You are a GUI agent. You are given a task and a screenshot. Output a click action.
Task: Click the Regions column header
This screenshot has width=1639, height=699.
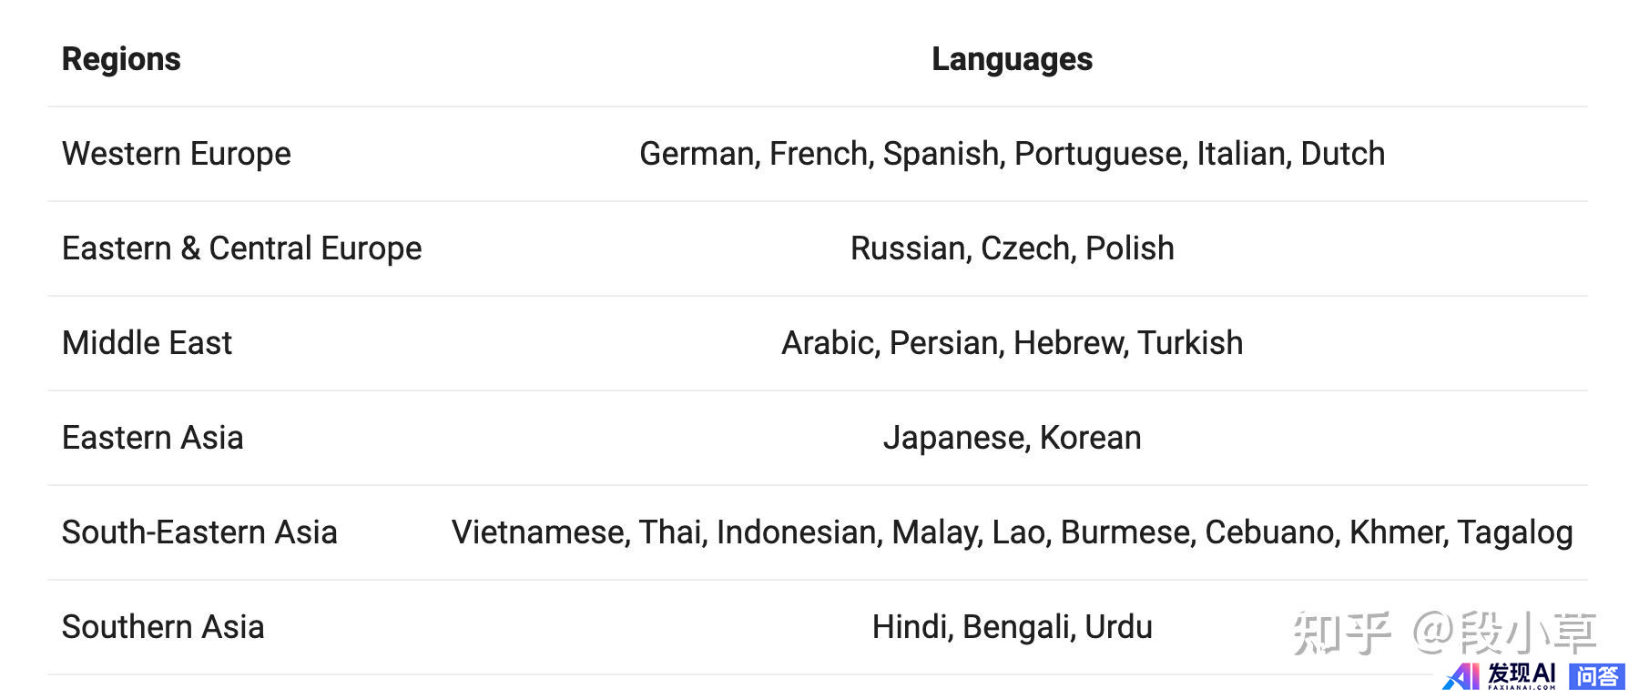click(x=121, y=59)
